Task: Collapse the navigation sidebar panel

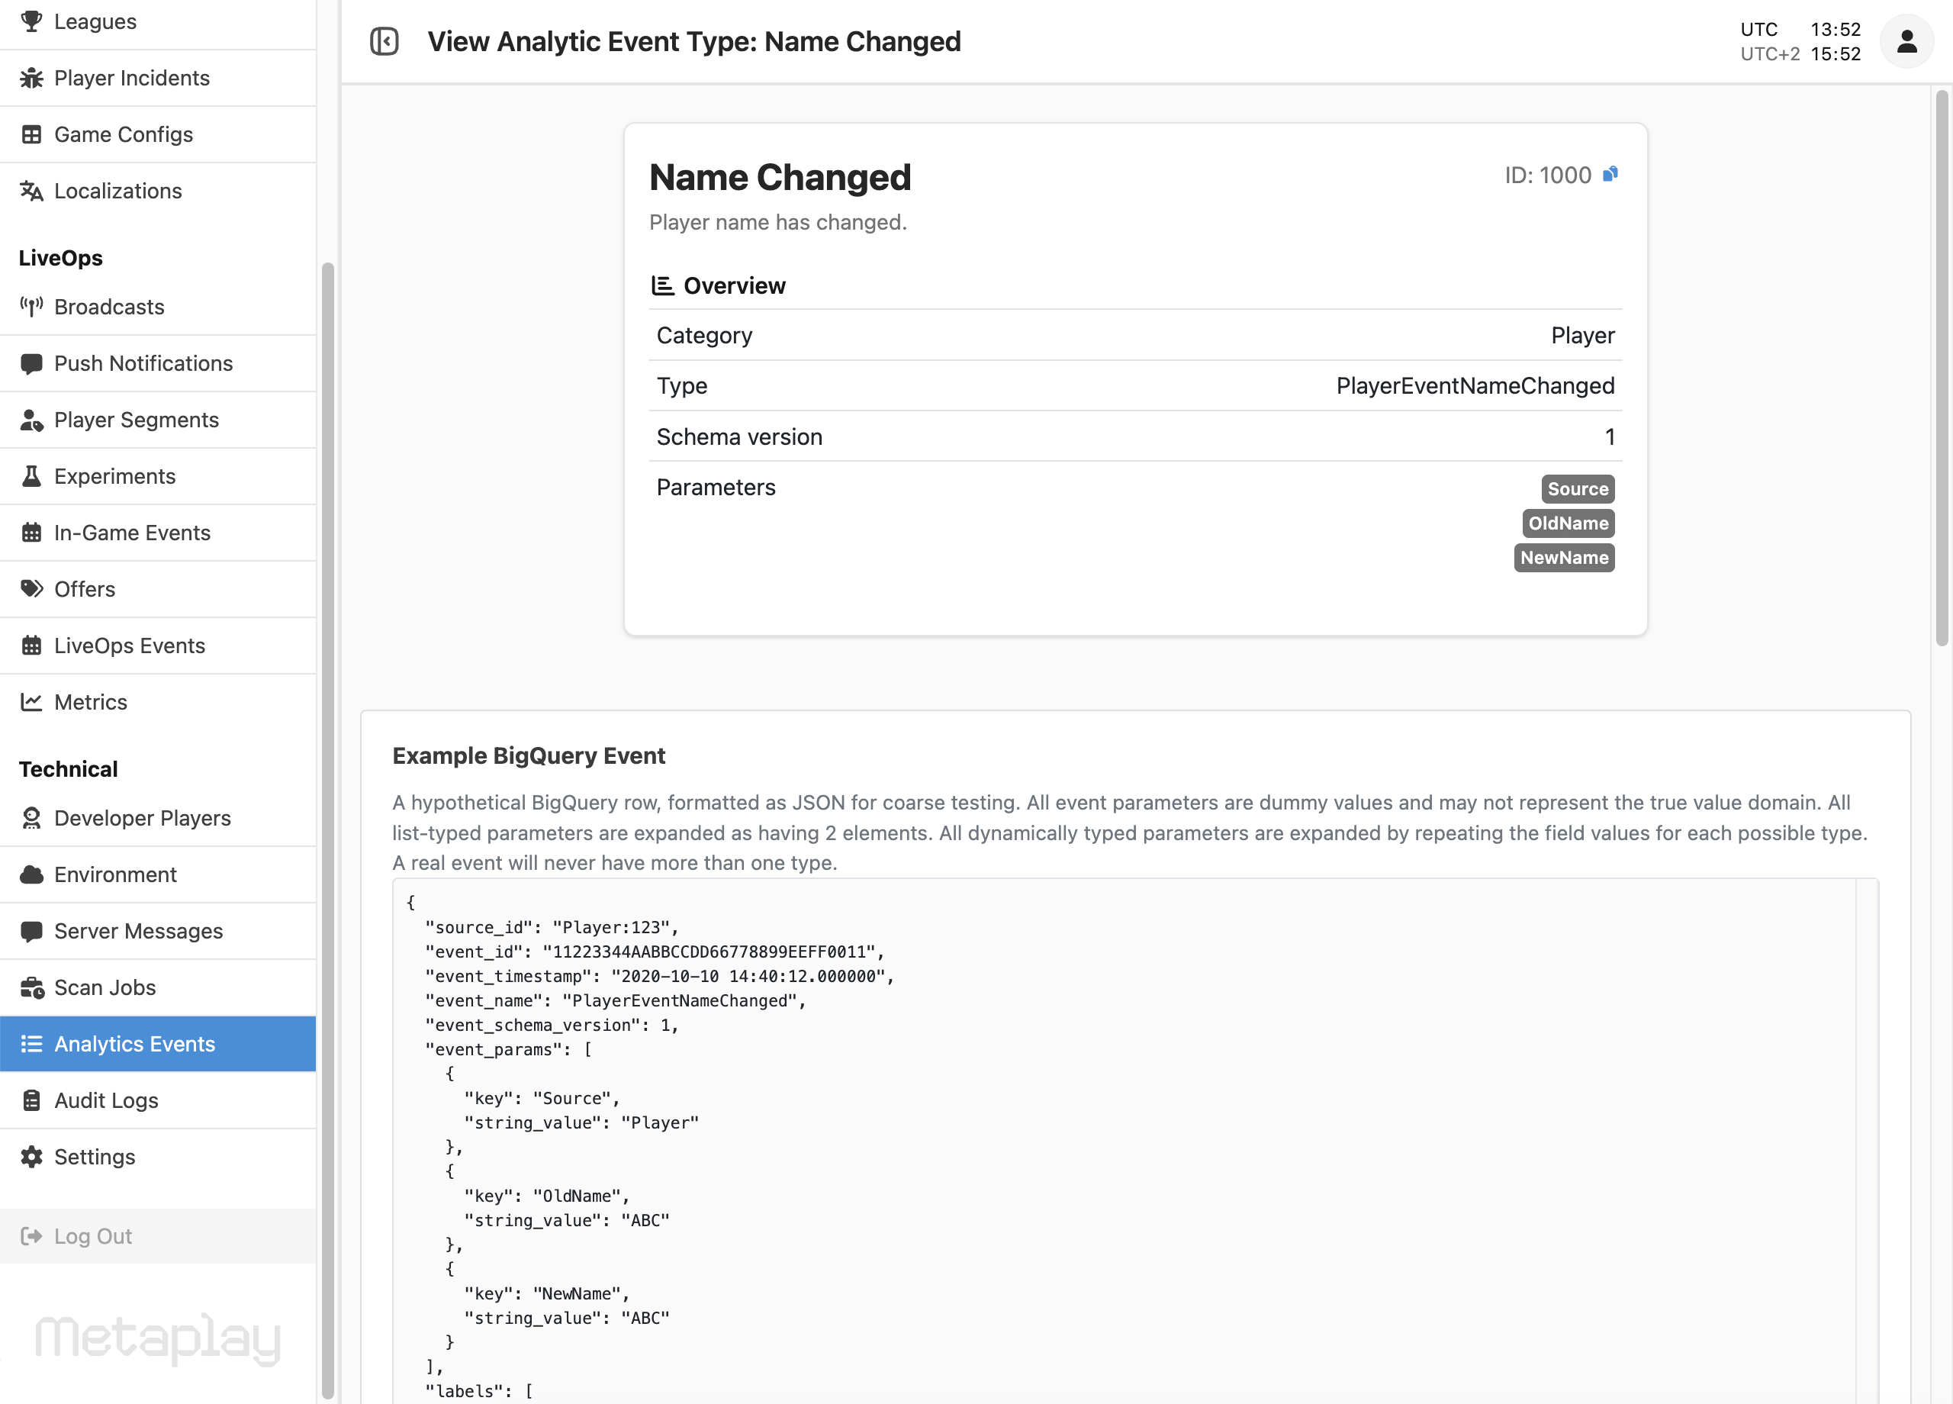Action: pos(385,40)
